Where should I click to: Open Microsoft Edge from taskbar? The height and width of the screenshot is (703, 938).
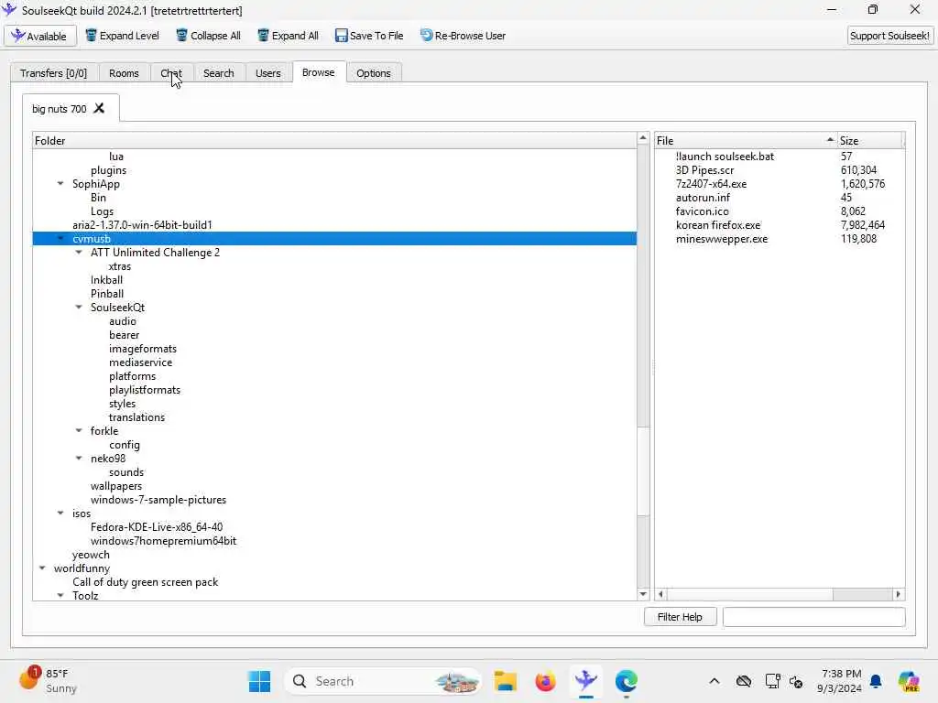pos(627,681)
